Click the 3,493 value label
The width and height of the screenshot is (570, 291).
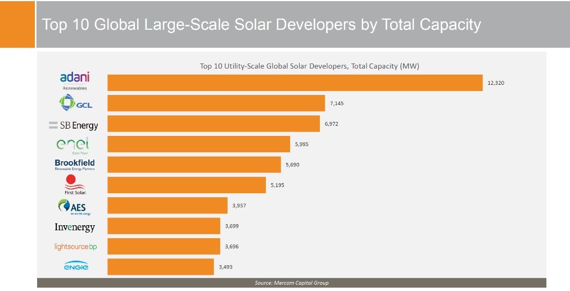(225, 267)
